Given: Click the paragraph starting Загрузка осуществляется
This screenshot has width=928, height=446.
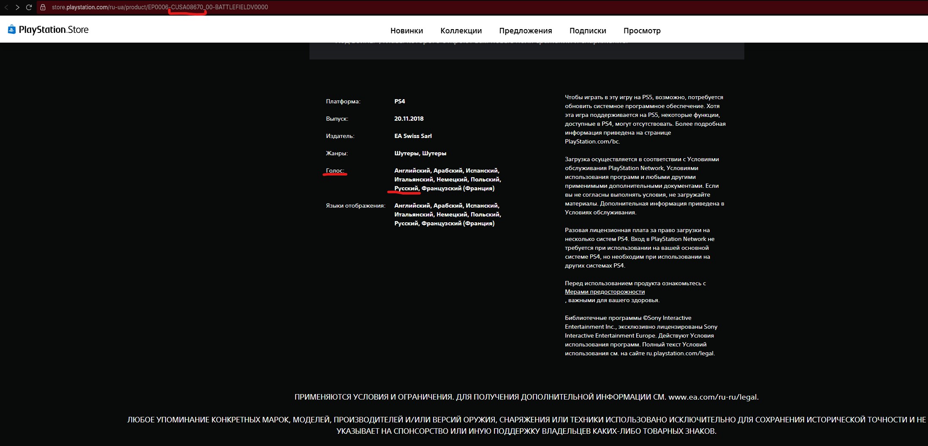Looking at the screenshot, I should 645,186.
